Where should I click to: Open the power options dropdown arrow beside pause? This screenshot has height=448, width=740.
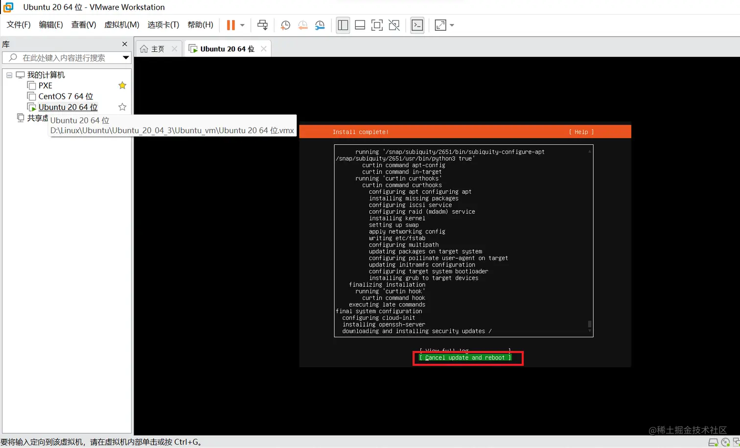point(242,25)
